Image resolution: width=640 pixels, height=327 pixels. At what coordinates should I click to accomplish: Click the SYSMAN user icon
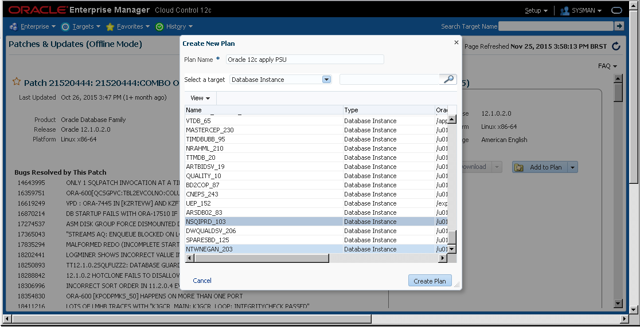(565, 11)
